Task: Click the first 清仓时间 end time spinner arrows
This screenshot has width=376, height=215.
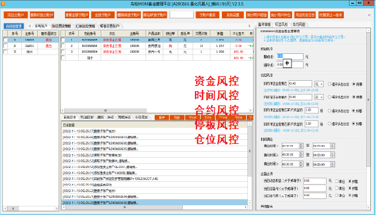Action: (332, 146)
